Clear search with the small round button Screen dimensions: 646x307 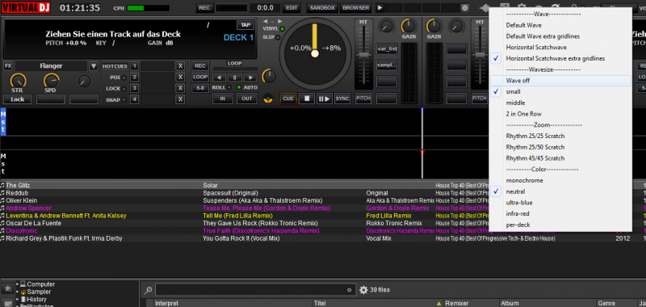pyautogui.click(x=350, y=290)
